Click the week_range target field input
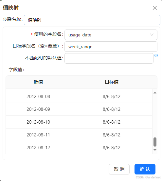Screen dimensions: 162x181 point(111,47)
